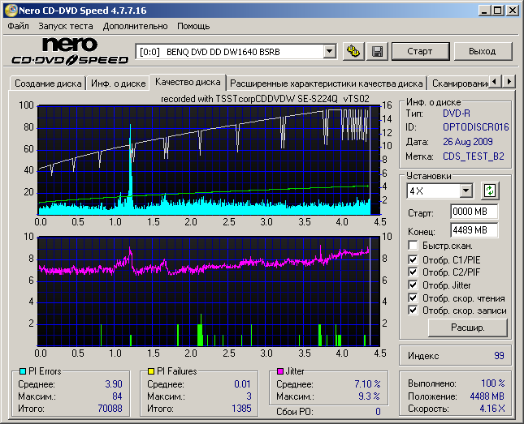Enable the Быстр.скан. checkbox
The height and width of the screenshot is (424, 524).
point(414,245)
